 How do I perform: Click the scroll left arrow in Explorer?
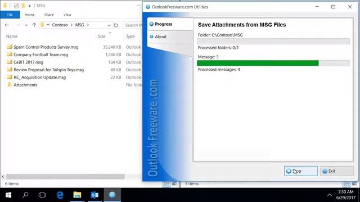coord(3,177)
